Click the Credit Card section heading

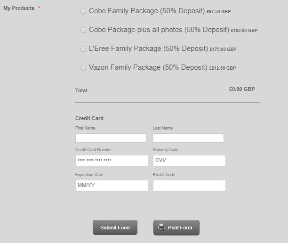coord(89,118)
